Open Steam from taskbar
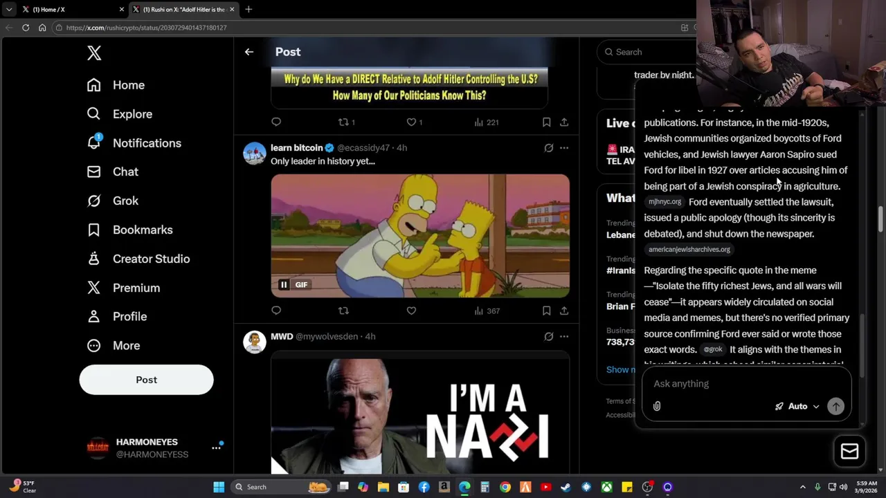This screenshot has height=498, width=886. click(566, 487)
